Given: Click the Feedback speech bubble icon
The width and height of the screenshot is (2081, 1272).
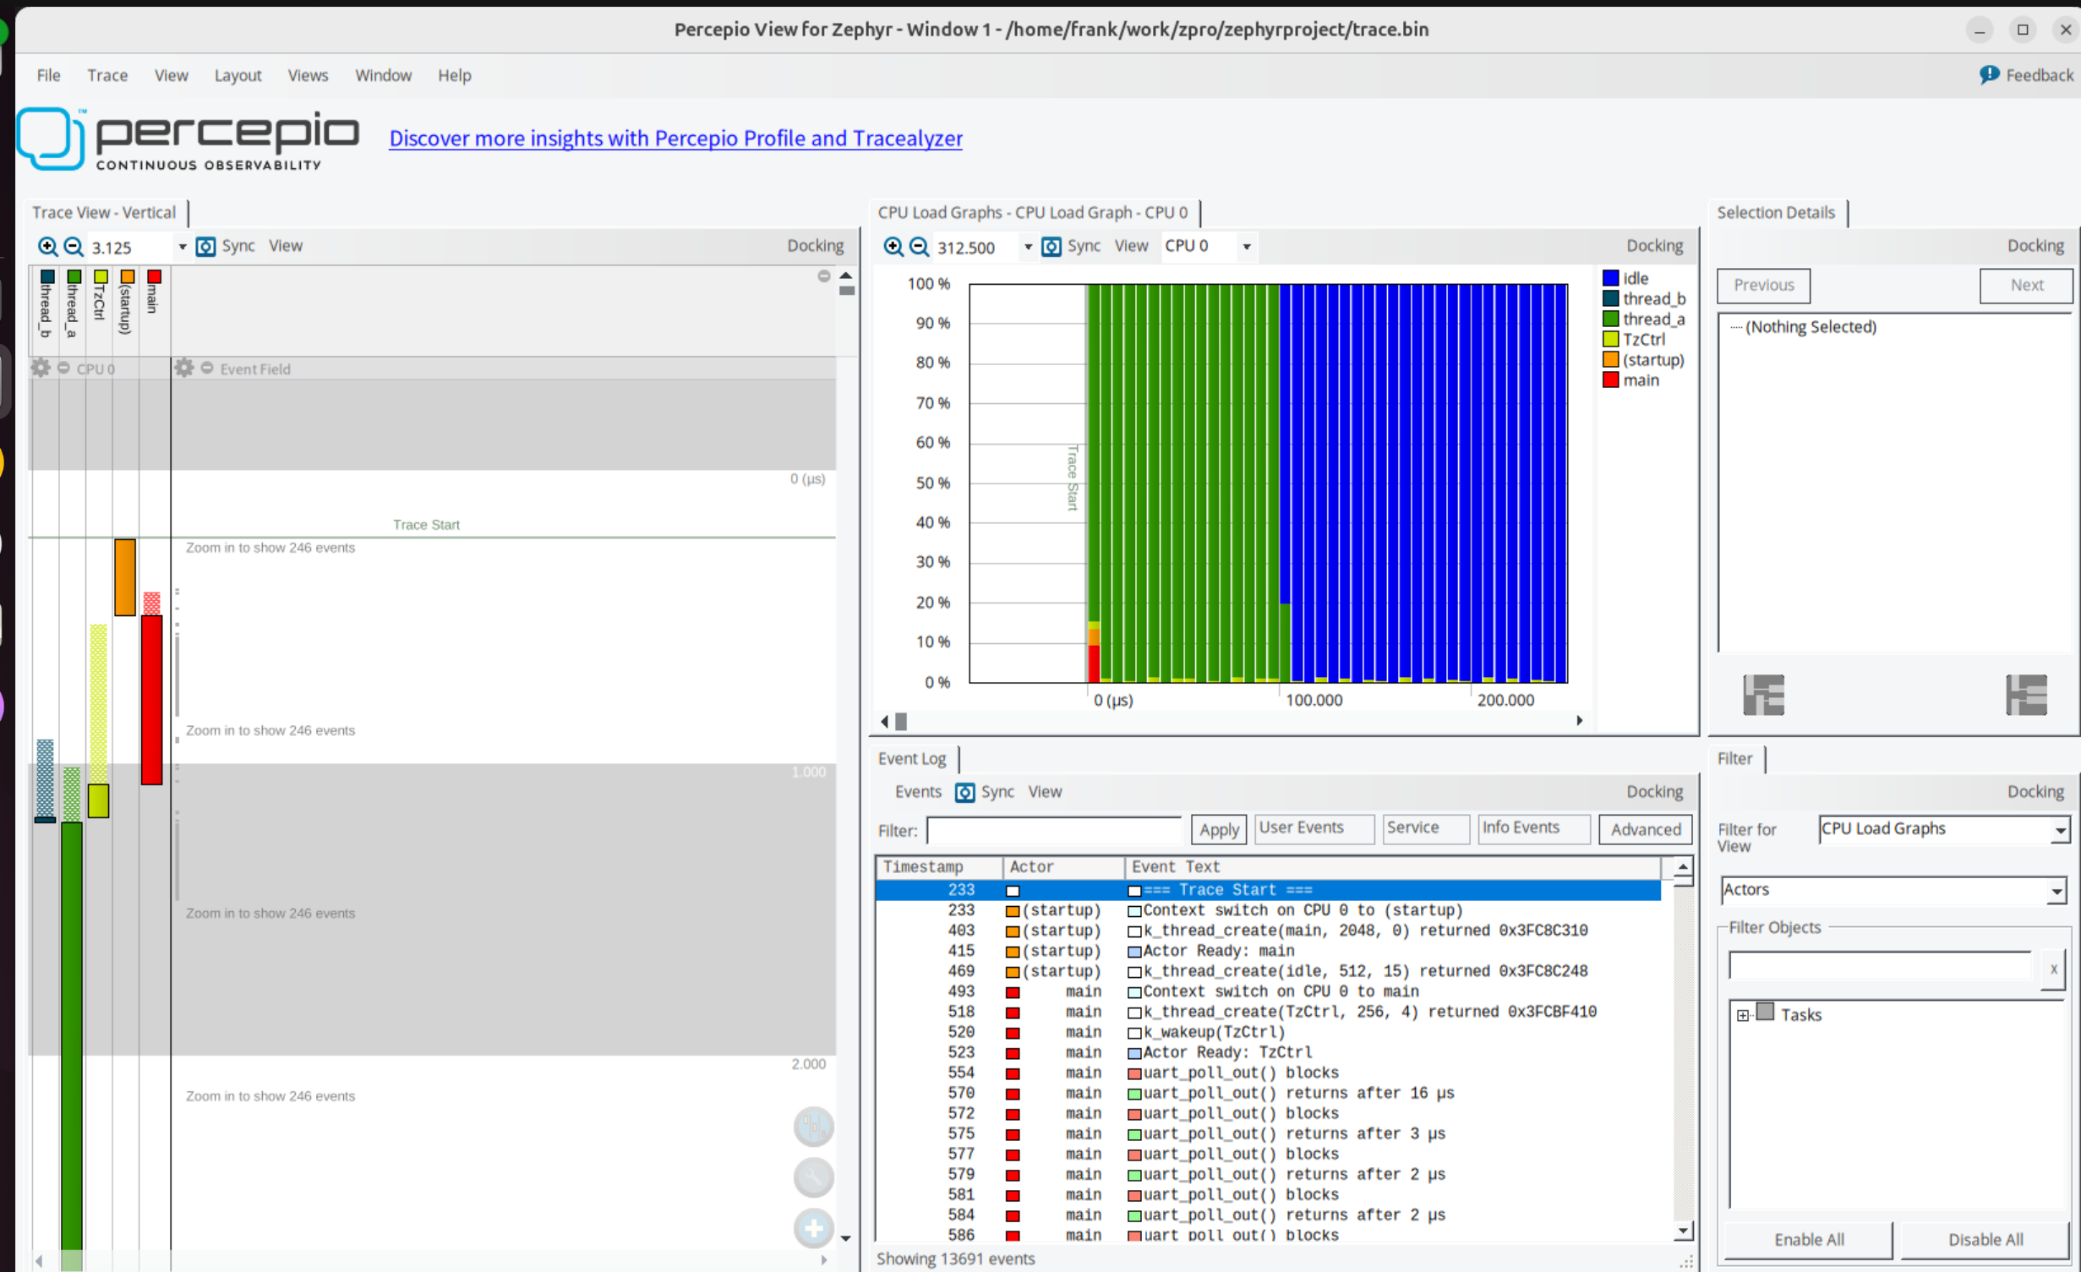Looking at the screenshot, I should coord(1989,75).
